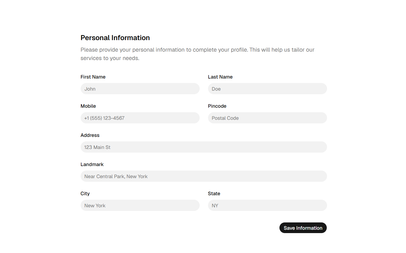
Task: Click the Address label text
Action: click(x=90, y=135)
